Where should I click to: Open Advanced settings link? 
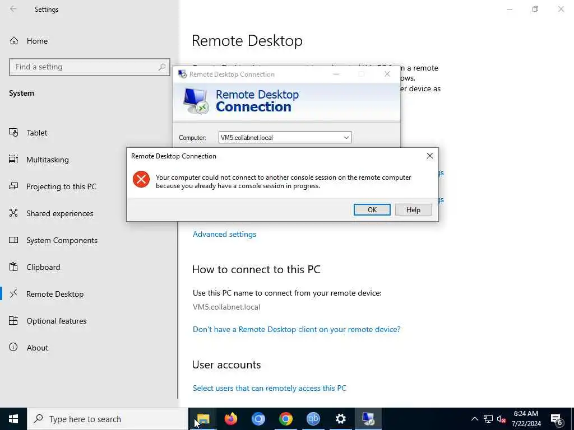pyautogui.click(x=224, y=234)
